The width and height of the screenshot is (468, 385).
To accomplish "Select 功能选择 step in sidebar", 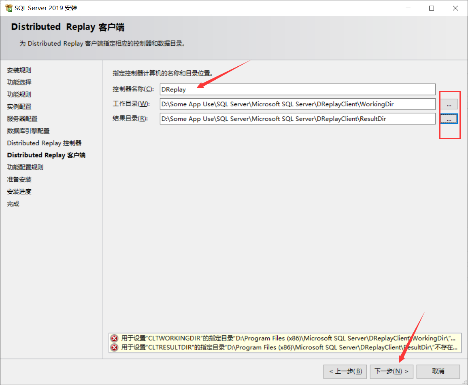I will pyautogui.click(x=19, y=82).
